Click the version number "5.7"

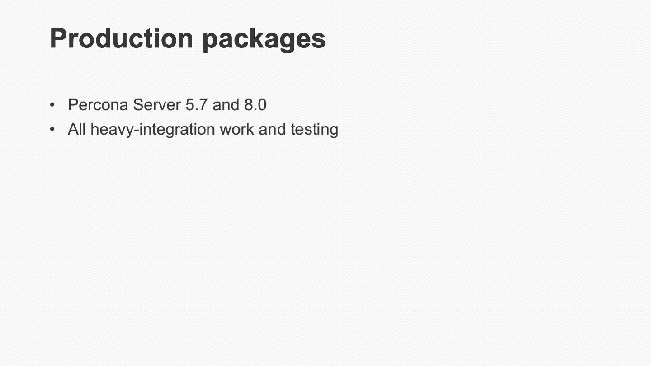pos(197,105)
